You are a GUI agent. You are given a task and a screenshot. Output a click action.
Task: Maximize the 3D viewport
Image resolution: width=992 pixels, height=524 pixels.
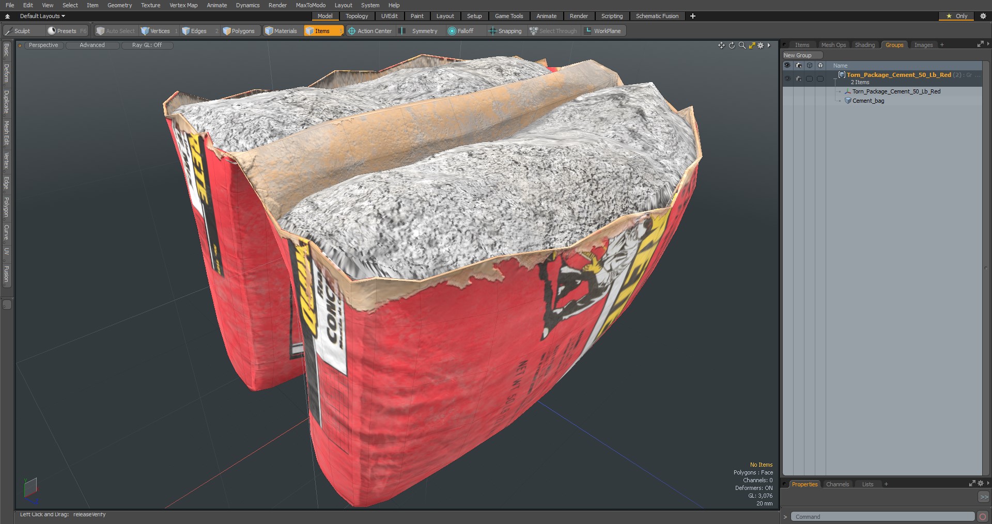tap(752, 45)
